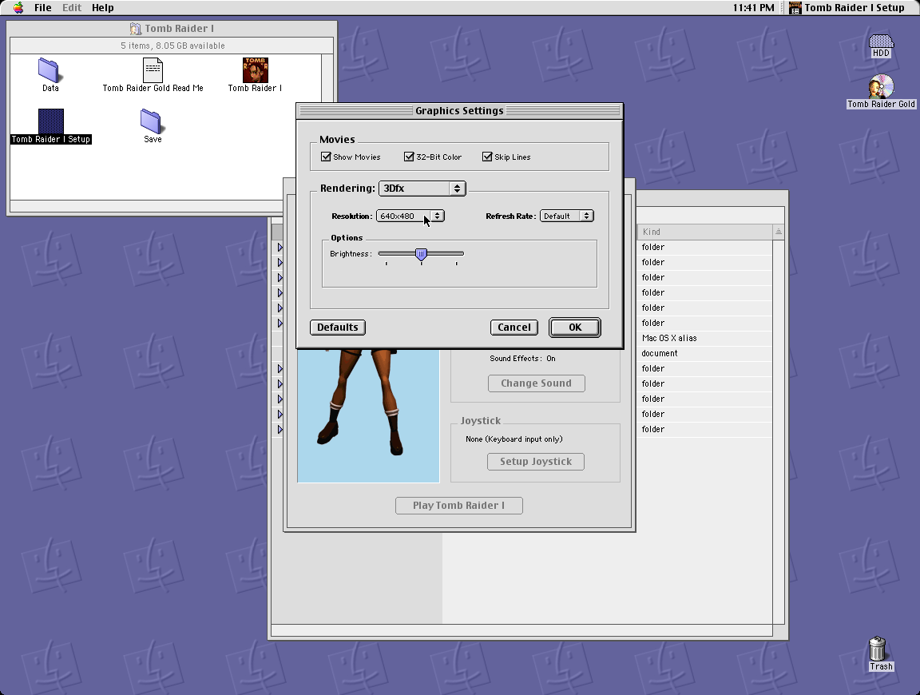
Task: Disable 32-Bit Color option
Action: coord(409,157)
